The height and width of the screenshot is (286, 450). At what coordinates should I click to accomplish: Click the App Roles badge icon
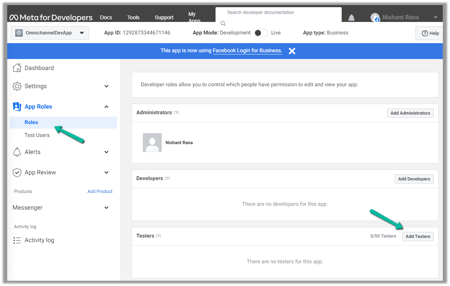(x=17, y=107)
